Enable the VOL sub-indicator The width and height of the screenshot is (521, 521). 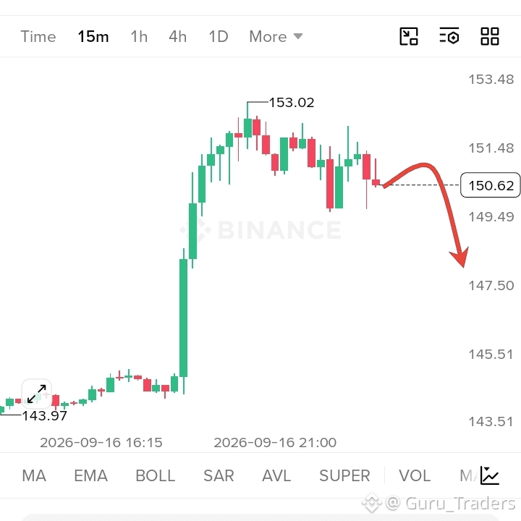(415, 475)
